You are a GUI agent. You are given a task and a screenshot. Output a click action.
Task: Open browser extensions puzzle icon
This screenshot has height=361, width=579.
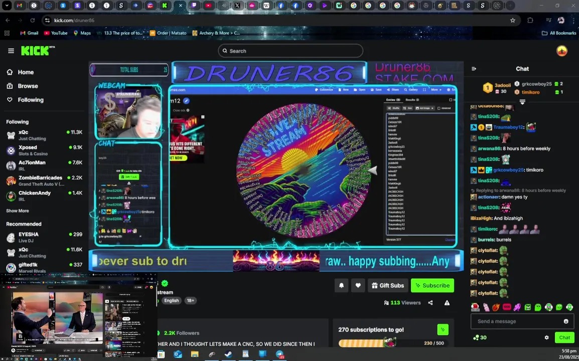click(x=530, y=20)
